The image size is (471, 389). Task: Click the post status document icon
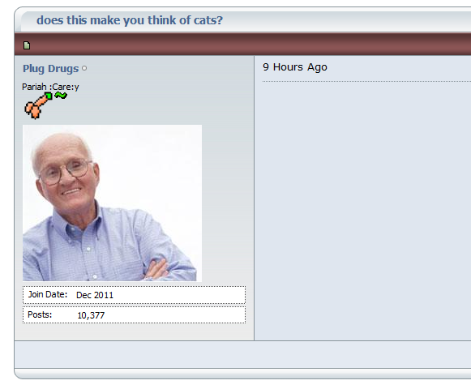pyautogui.click(x=27, y=45)
